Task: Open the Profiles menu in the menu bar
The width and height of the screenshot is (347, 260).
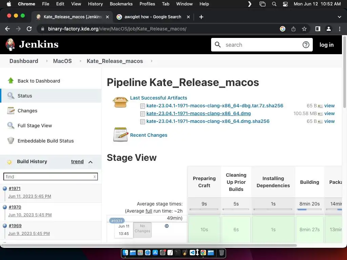Action: click(147, 4)
